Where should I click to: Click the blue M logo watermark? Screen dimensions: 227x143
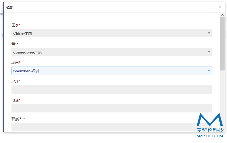coord(210,120)
